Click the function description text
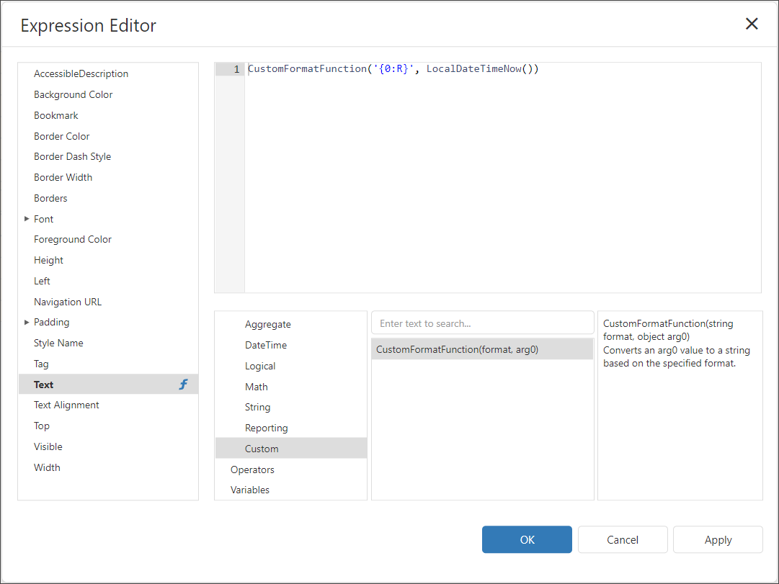 (x=677, y=343)
